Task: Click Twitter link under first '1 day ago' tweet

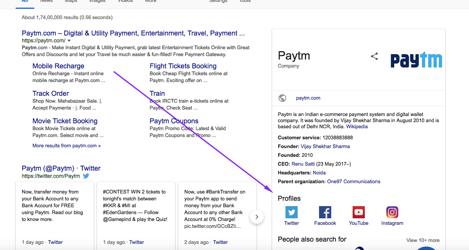Action: click(x=55, y=242)
